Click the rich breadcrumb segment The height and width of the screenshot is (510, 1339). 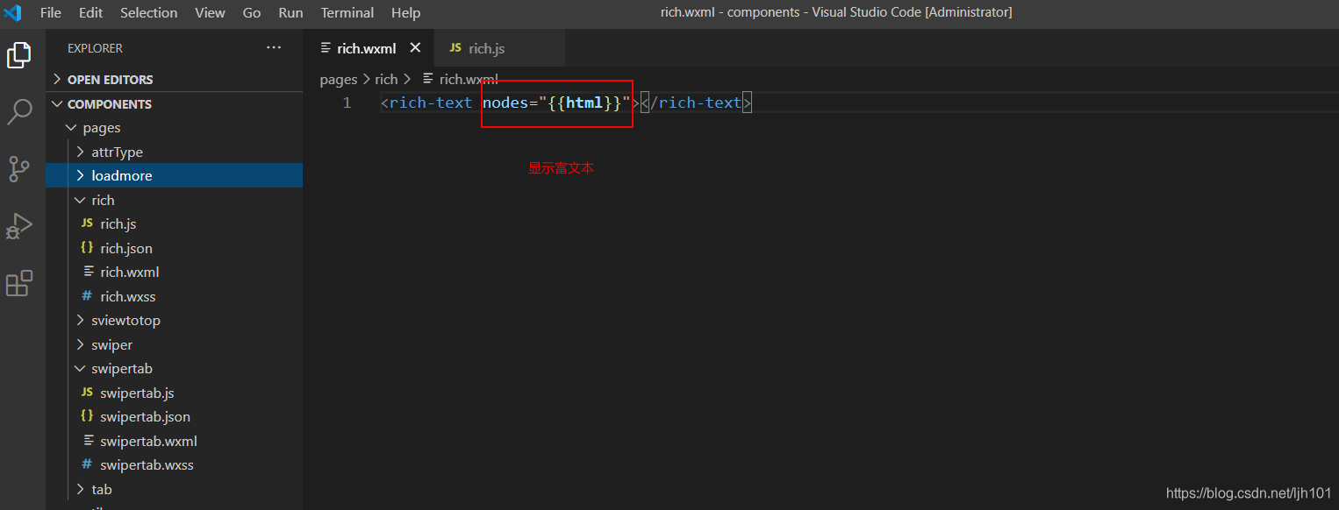386,79
